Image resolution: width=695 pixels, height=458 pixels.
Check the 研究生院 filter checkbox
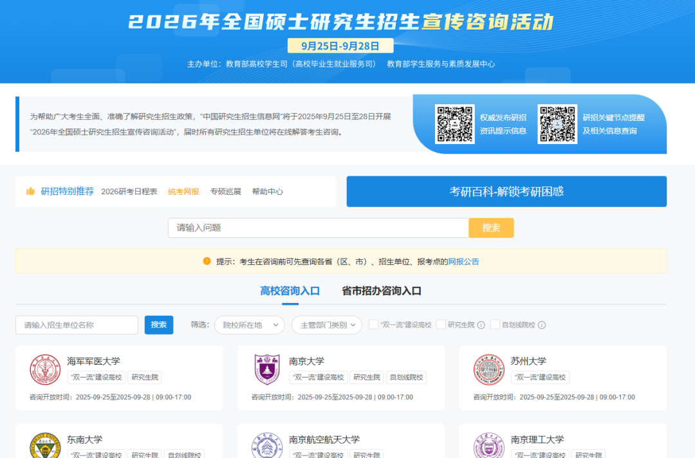pyautogui.click(x=441, y=325)
